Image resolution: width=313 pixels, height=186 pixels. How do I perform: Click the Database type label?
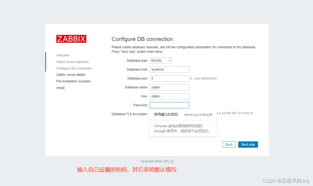coord(137,61)
